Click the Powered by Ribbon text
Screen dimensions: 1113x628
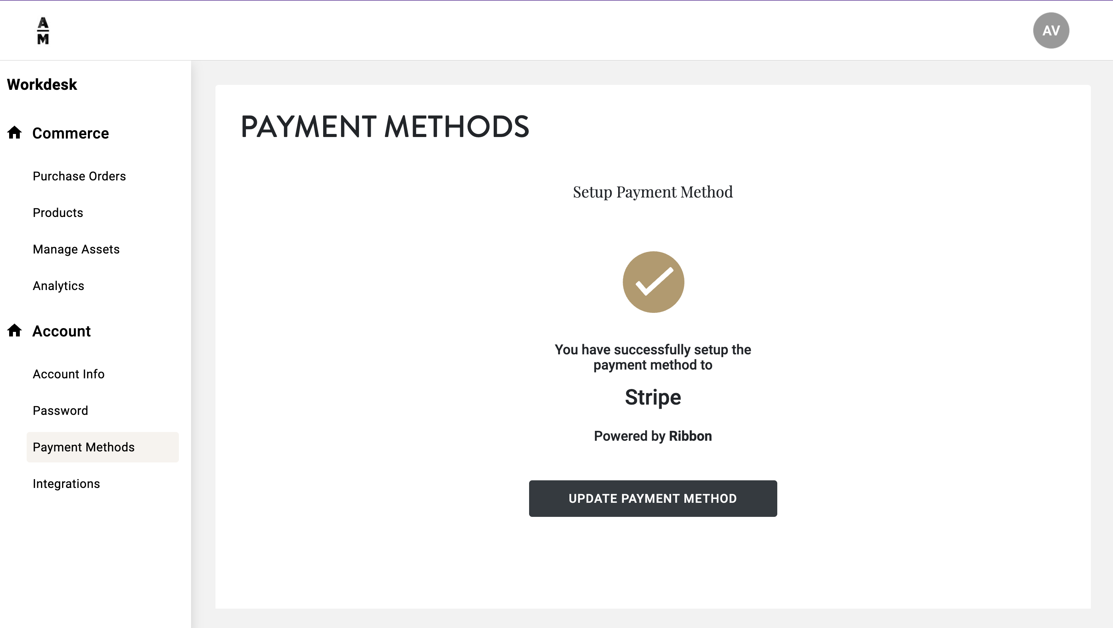pos(653,436)
